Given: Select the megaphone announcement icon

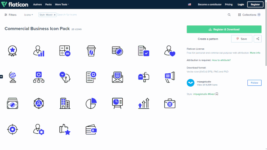Looking at the screenshot, I should pyautogui.click(x=170, y=77).
